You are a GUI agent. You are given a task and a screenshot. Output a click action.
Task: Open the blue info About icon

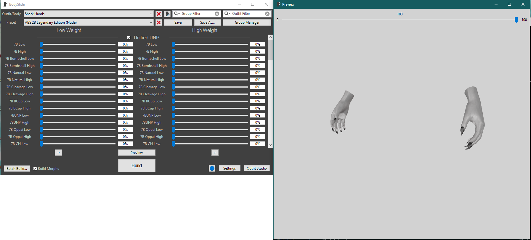[212, 168]
